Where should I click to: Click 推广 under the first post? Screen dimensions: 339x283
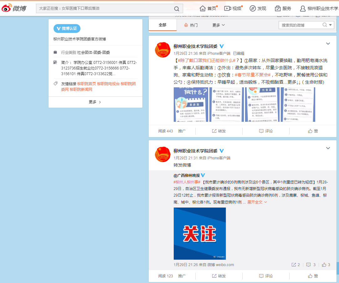point(182,131)
